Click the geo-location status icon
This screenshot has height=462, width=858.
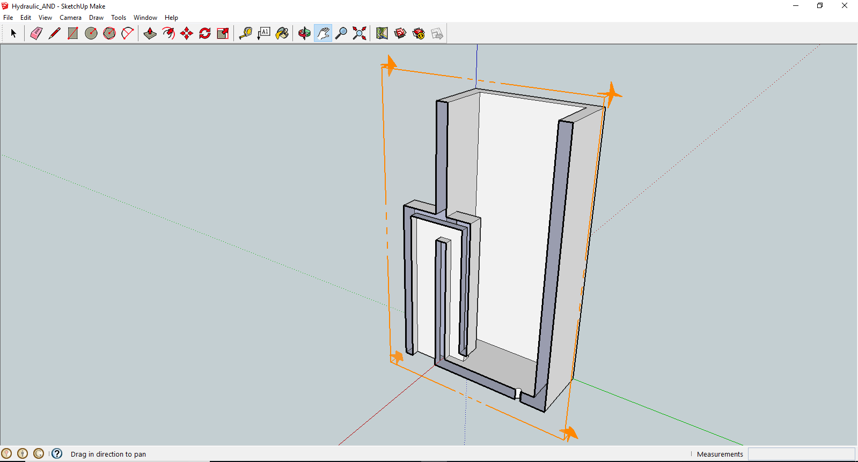click(6, 453)
